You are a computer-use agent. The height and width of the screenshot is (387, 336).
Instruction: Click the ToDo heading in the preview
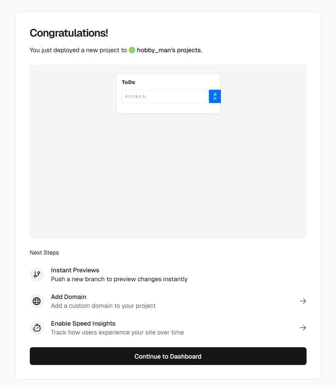[128, 82]
